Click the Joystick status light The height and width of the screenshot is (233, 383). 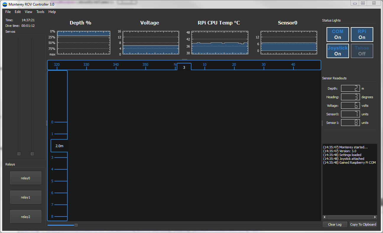[x=338, y=51]
